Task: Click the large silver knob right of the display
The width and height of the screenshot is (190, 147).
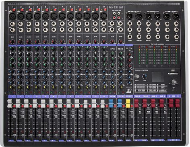Action: pyautogui.click(x=174, y=82)
